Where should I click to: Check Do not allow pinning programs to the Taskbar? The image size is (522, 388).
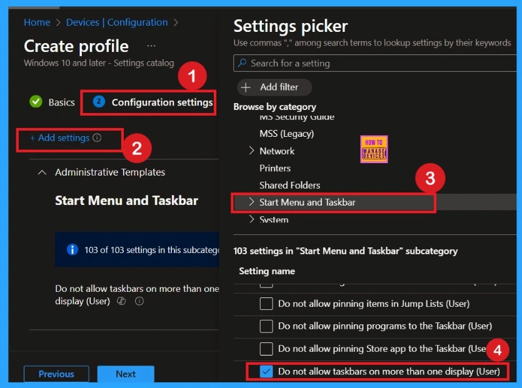[266, 326]
